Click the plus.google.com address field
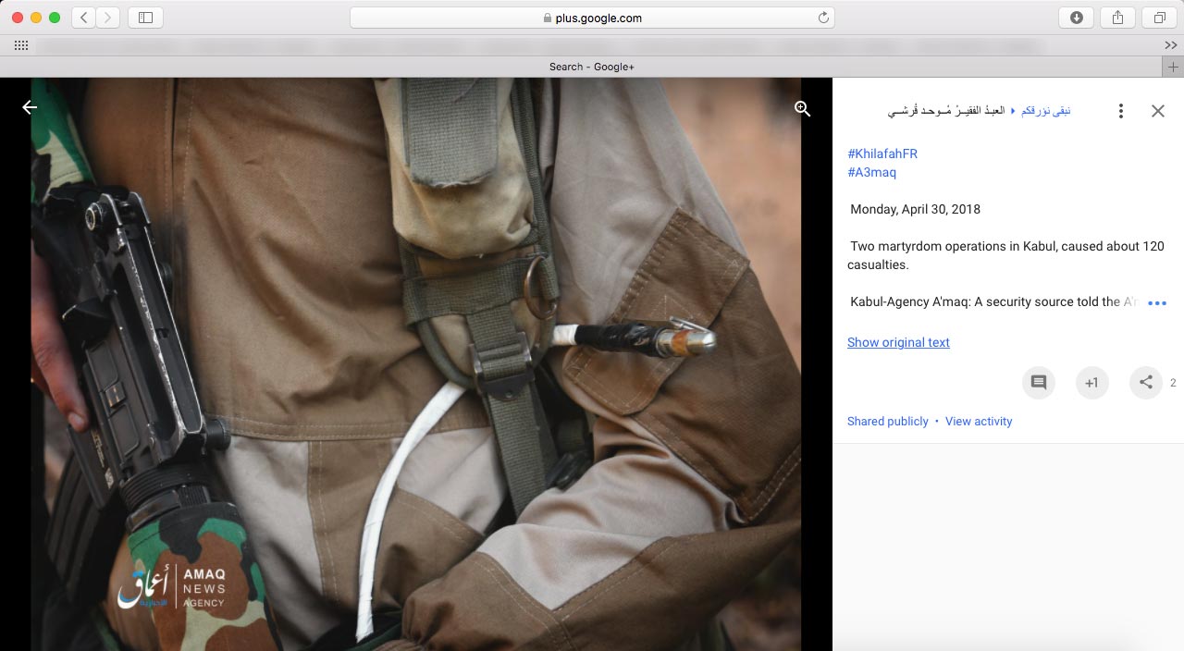Image resolution: width=1184 pixels, height=651 pixels. point(592,18)
